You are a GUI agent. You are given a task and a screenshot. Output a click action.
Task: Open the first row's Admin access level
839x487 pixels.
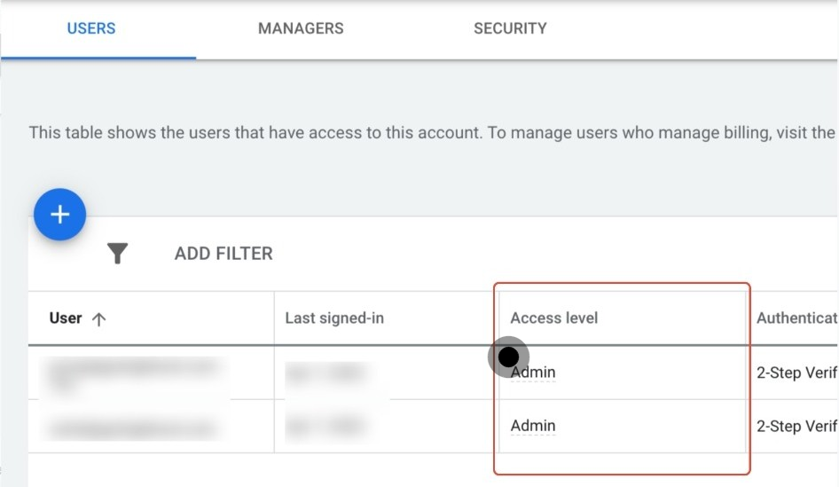click(x=534, y=373)
